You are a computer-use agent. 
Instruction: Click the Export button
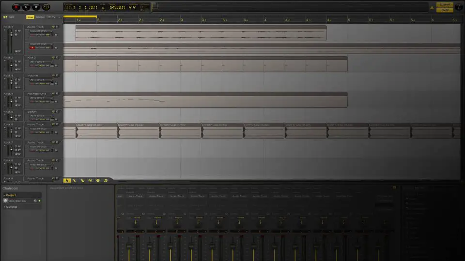[x=445, y=4]
